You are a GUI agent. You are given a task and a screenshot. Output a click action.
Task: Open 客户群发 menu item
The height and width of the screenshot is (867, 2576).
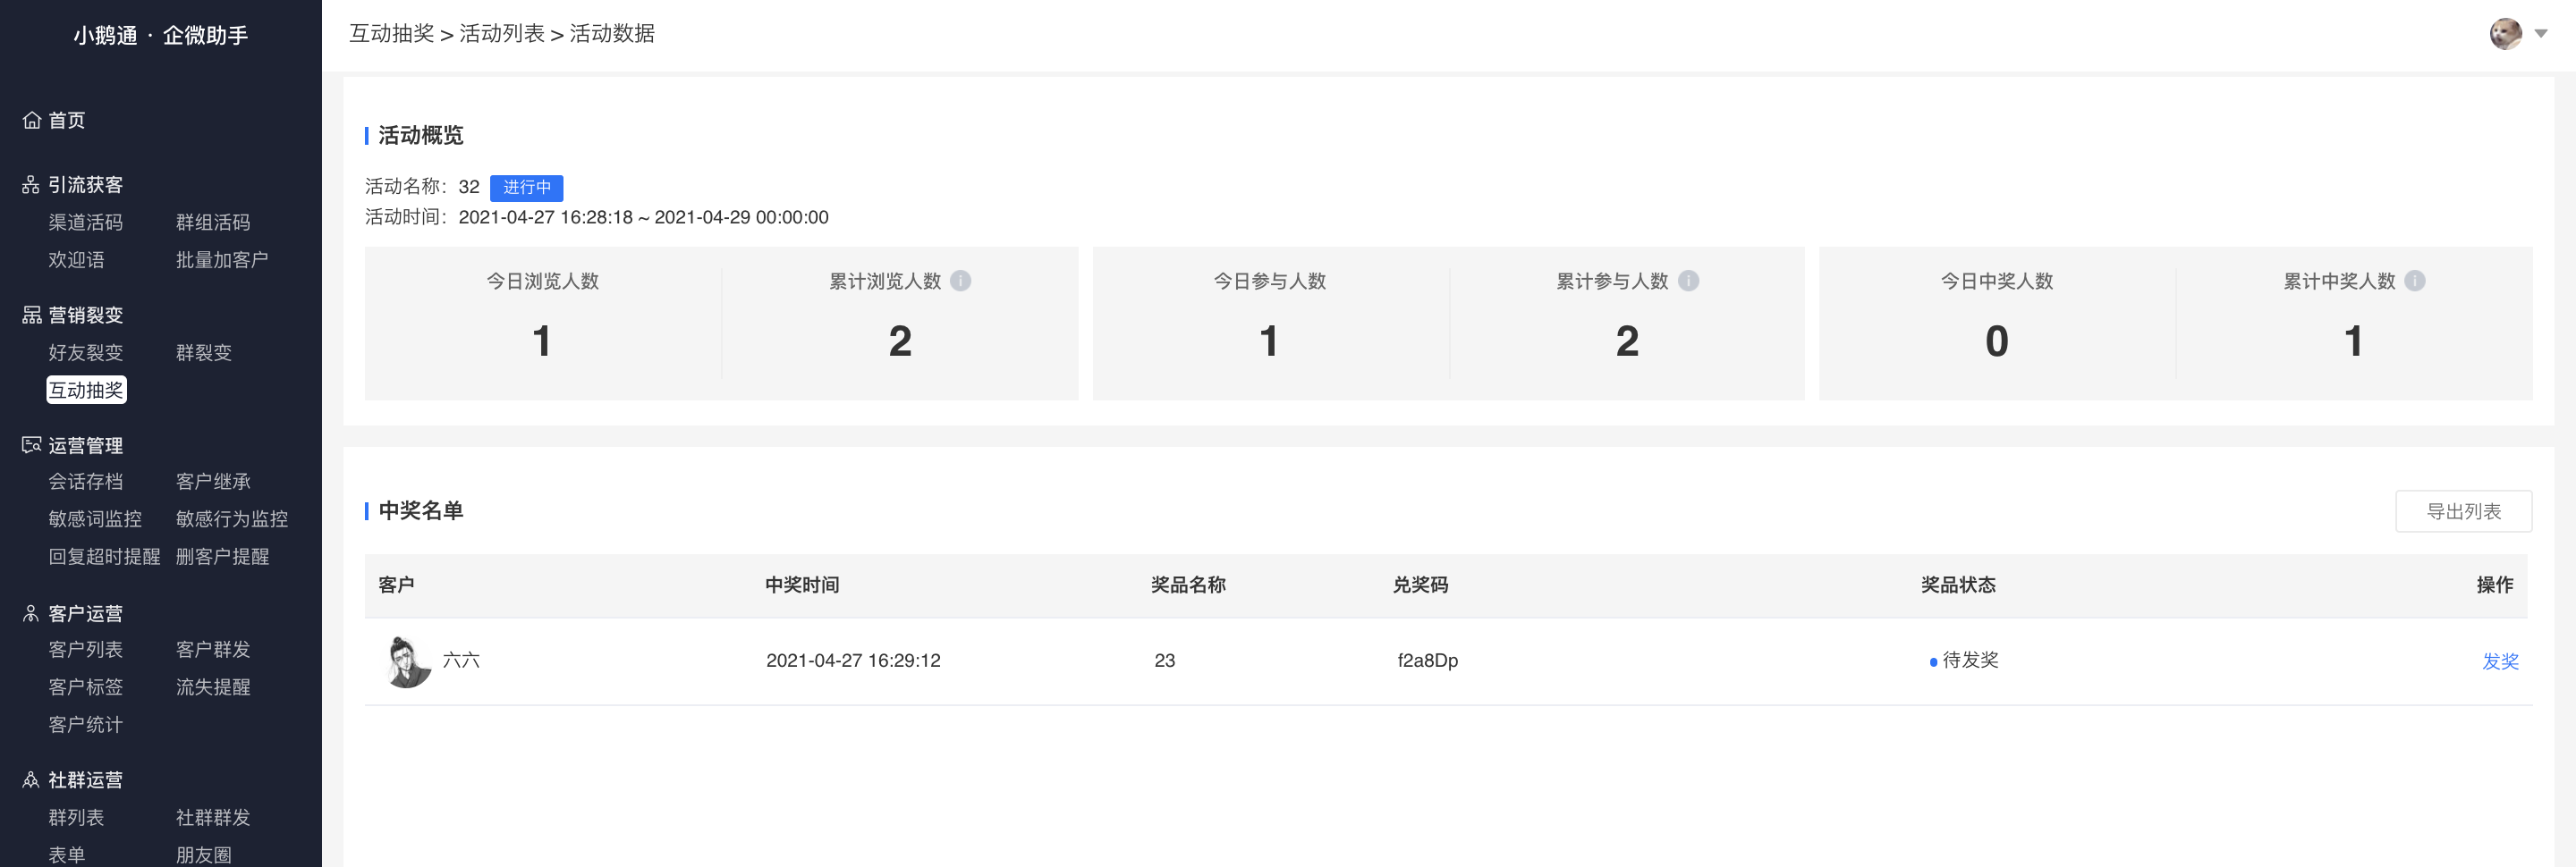213,649
